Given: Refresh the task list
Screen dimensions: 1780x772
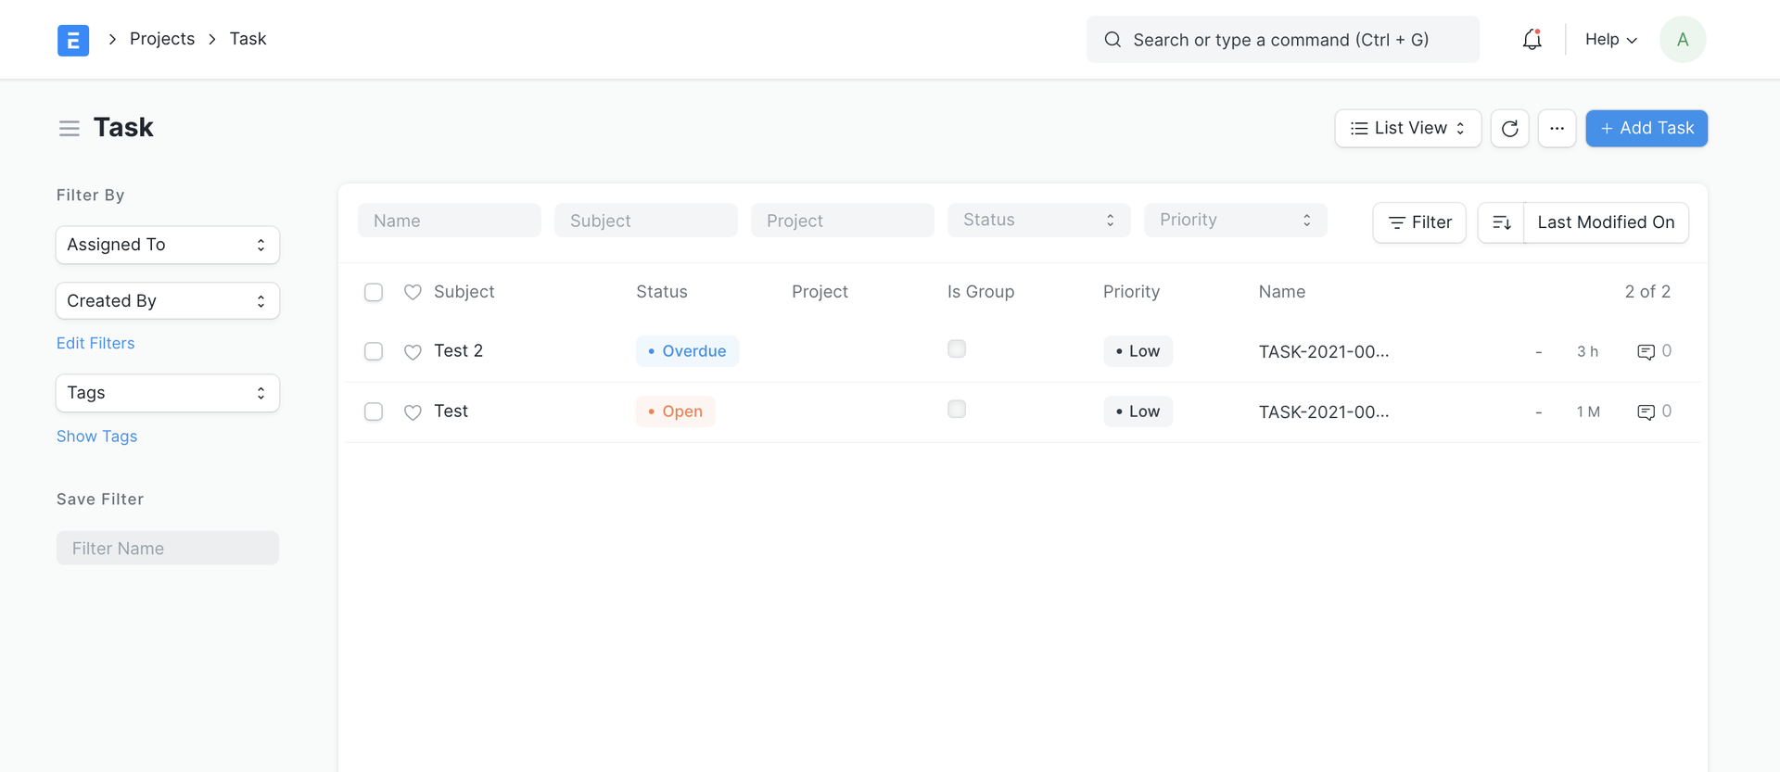Looking at the screenshot, I should pyautogui.click(x=1509, y=128).
